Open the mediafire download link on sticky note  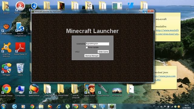167,32
